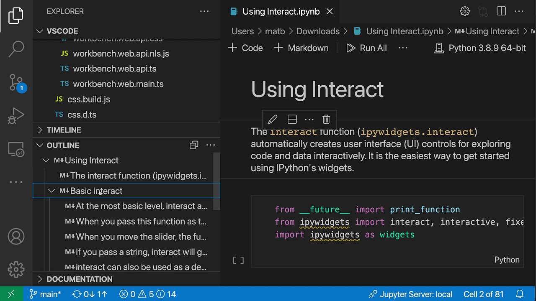Click Downloads in the breadcrumb
536x301 pixels.
[318, 31]
